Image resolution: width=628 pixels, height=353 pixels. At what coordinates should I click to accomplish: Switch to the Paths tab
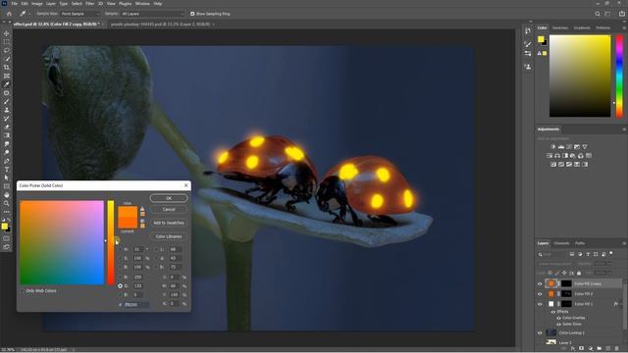click(580, 243)
